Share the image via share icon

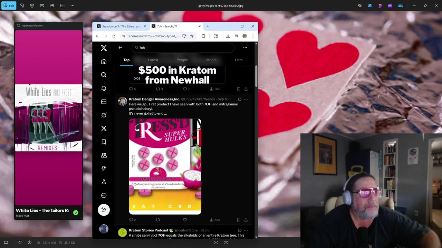pos(52,6)
